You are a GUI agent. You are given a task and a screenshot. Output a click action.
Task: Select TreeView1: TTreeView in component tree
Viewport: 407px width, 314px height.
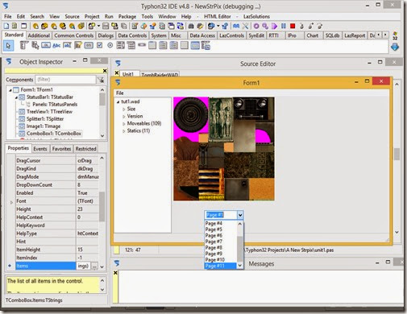tap(49, 112)
